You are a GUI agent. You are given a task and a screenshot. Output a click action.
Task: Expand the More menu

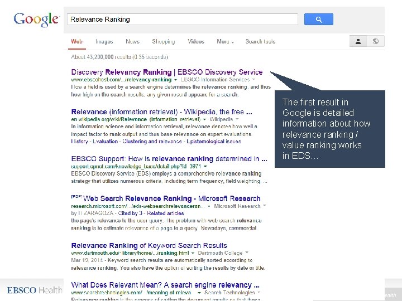pos(225,41)
